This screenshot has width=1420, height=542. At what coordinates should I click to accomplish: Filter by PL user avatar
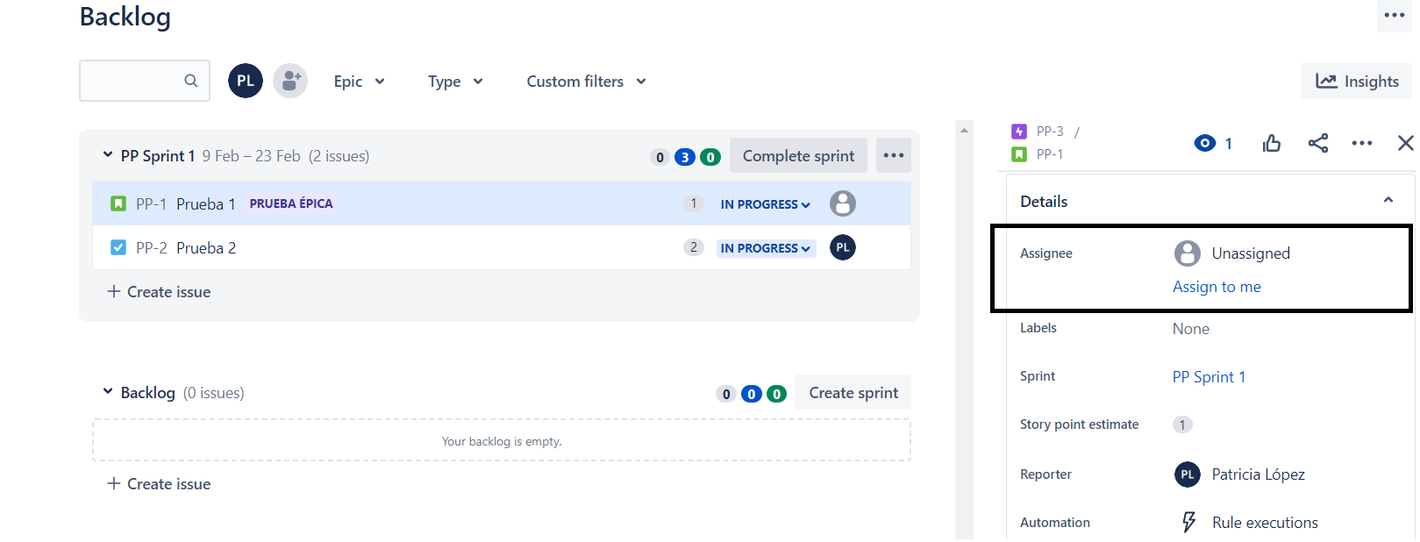[x=246, y=81]
